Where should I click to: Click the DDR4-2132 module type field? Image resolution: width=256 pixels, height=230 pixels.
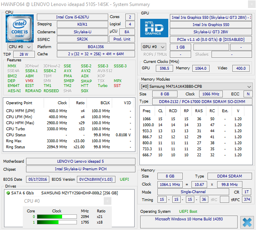(x=202, y=101)
